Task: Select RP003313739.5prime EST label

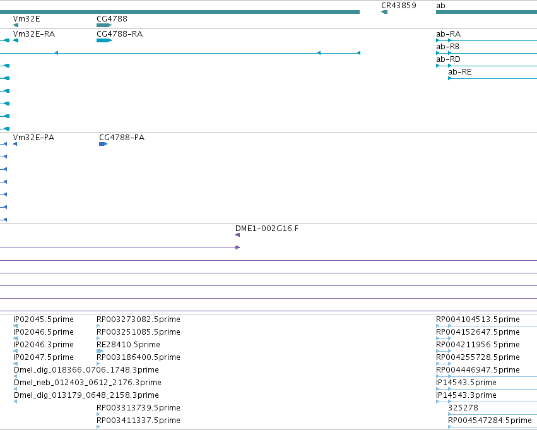Action: coord(138,408)
